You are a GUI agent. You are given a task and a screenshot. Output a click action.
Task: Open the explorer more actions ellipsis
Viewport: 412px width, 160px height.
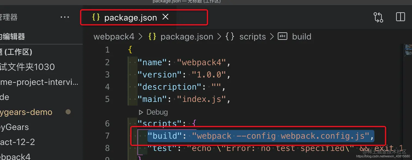[x=65, y=17]
